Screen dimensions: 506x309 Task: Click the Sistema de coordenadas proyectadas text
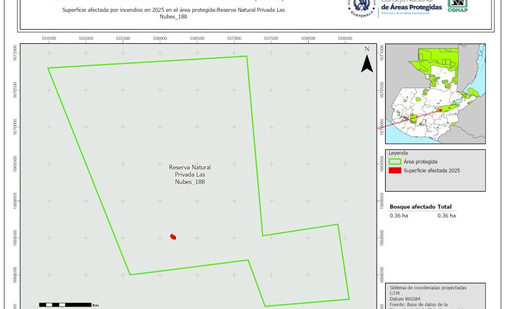point(427,288)
